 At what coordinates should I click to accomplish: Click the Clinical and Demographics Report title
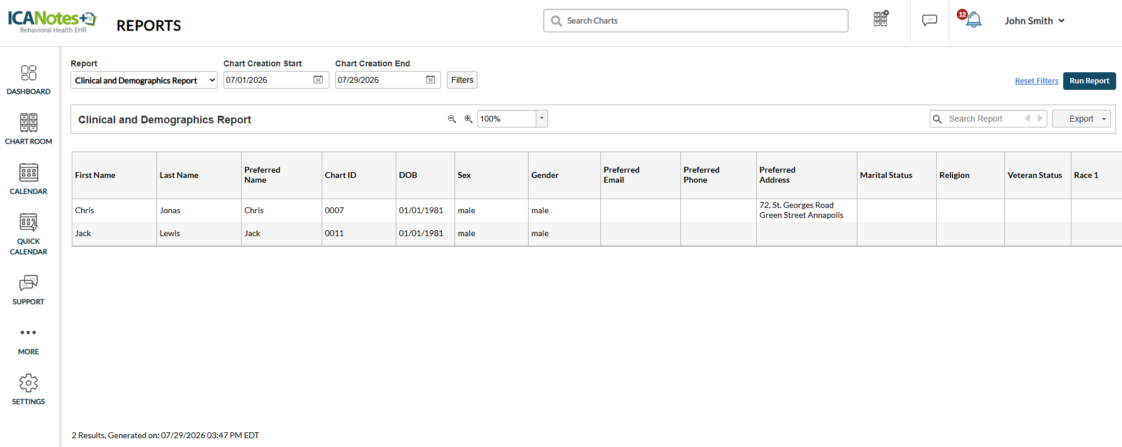click(165, 120)
